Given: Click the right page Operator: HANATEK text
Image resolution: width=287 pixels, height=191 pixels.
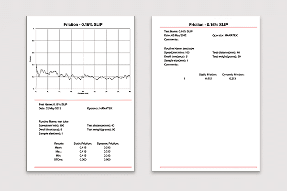Looking at the screenshot, I should coord(226,35).
